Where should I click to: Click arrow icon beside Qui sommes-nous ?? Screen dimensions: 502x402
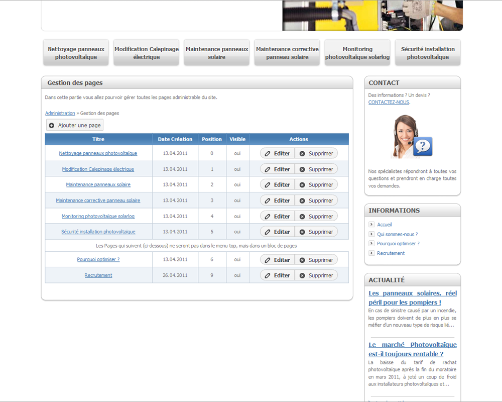click(x=371, y=234)
